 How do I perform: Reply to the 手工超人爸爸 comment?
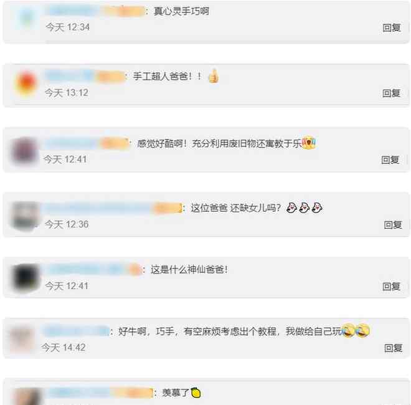(x=391, y=93)
